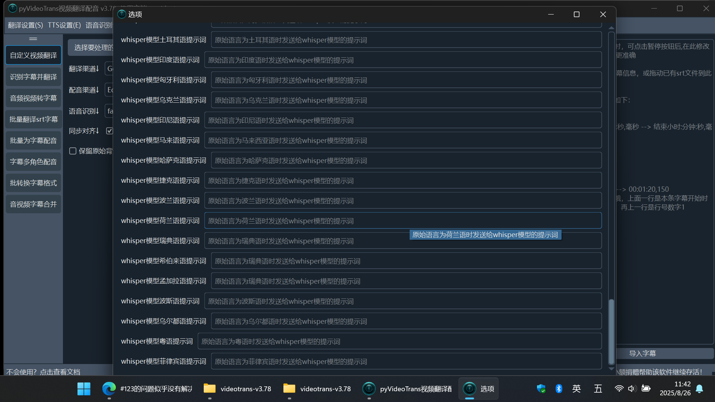715x402 pixels.
Task: Focus the whisper Turkish prompt field
Action: pyautogui.click(x=406, y=40)
